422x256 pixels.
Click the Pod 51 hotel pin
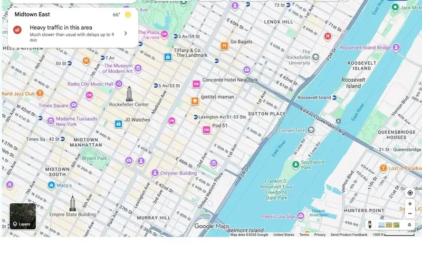pyautogui.click(x=206, y=130)
